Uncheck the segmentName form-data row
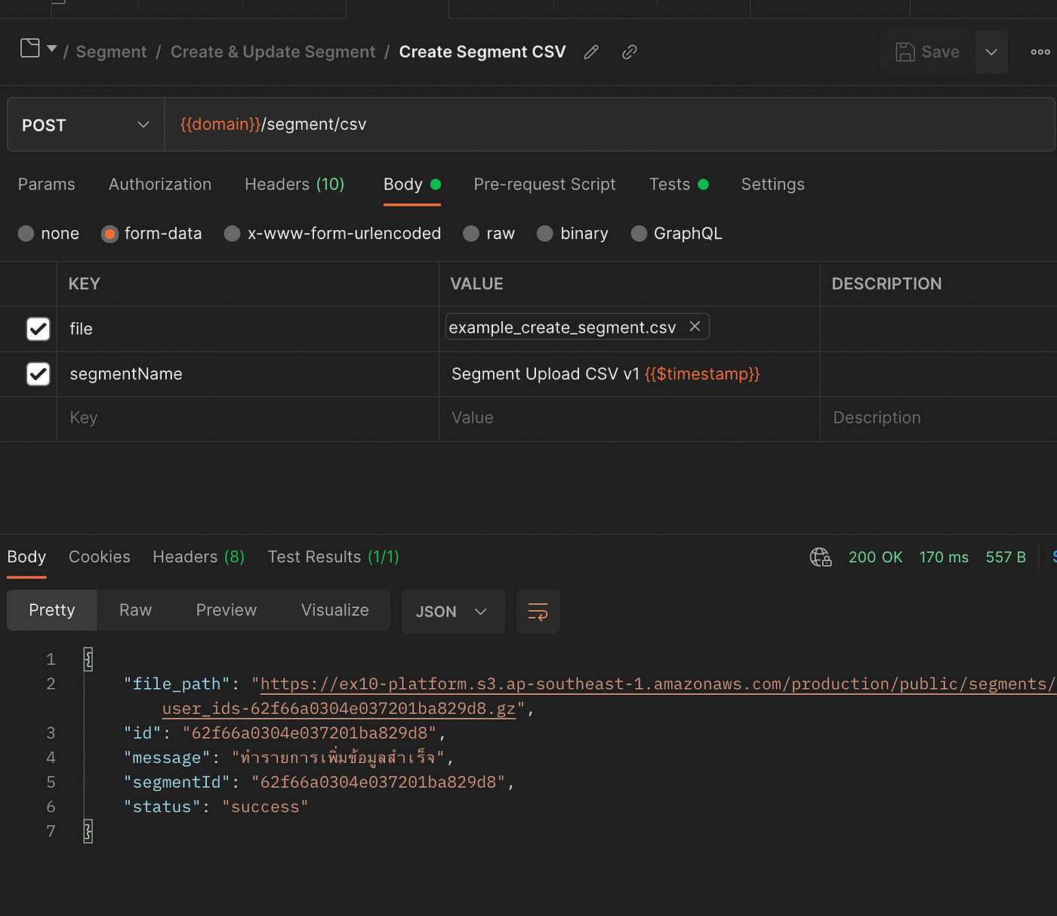 point(38,374)
